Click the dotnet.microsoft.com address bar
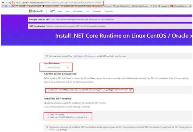193x132 pixels. pyautogui.click(x=58, y=2)
